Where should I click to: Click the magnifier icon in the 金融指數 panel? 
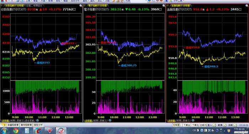[x=247, y=6]
